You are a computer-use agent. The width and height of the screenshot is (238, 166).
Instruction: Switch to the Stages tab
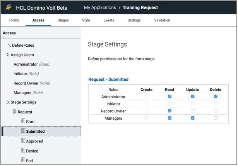pos(63,20)
